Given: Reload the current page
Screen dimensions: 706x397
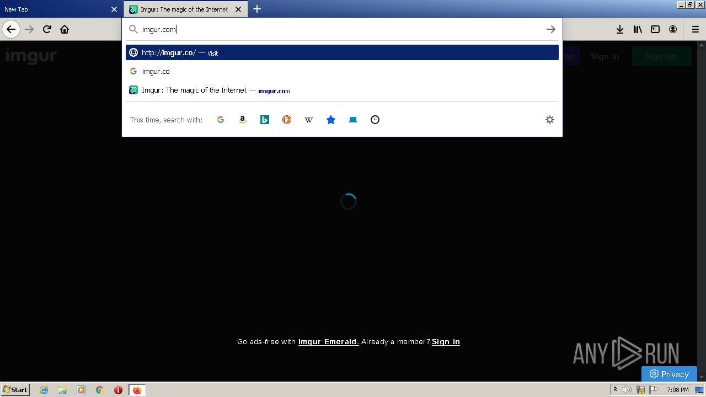Looking at the screenshot, I should (x=47, y=29).
